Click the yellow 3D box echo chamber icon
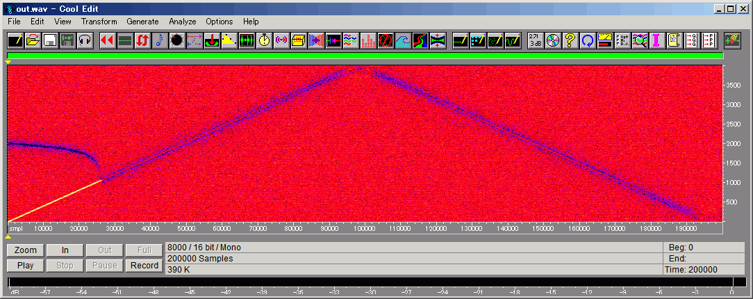This screenshot has width=753, height=299. (x=299, y=40)
